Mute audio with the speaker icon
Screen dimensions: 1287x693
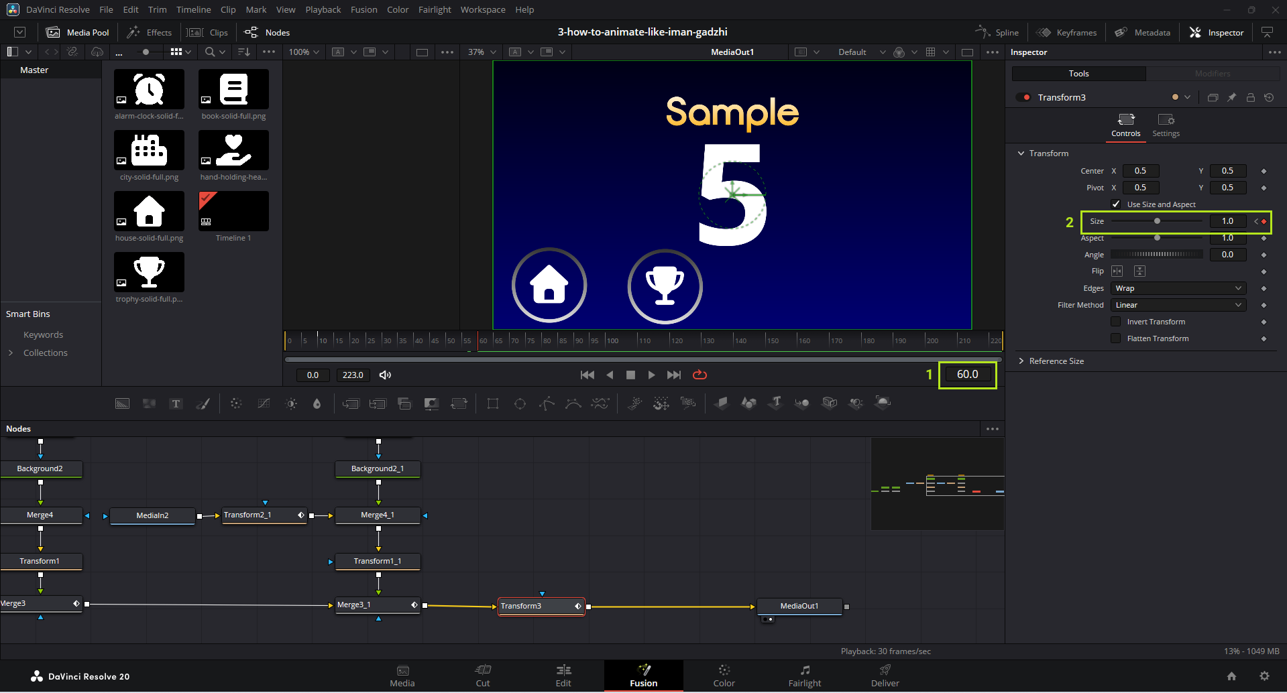(x=385, y=375)
